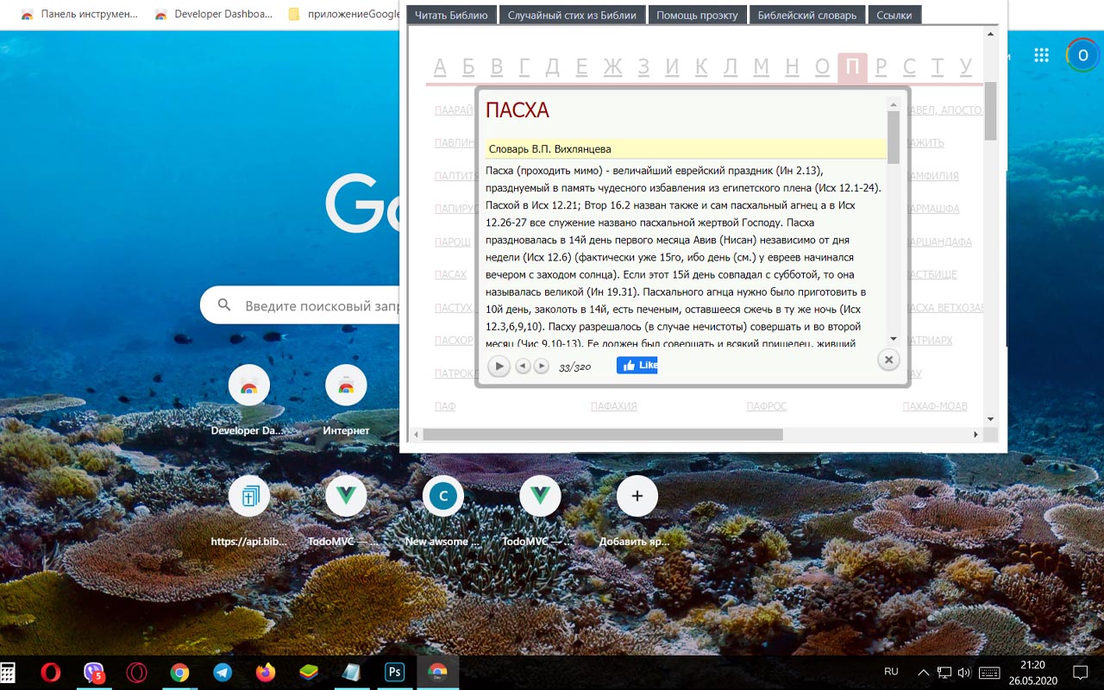Open dictionary entry ПАТРИАРХ
This screenshot has height=690, width=1104.
931,341
